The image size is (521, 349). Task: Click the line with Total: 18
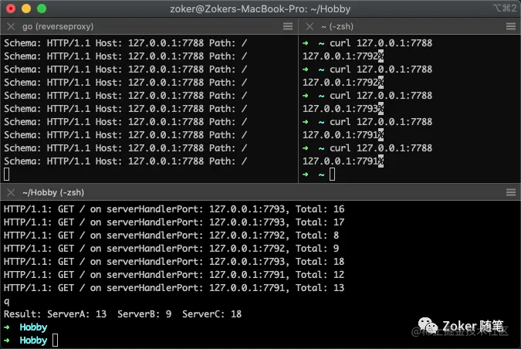point(174,262)
